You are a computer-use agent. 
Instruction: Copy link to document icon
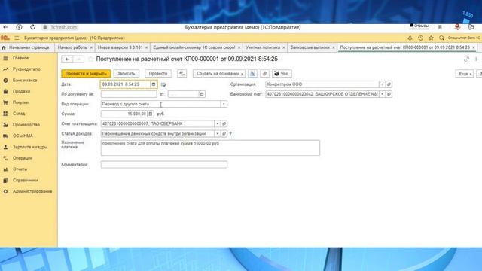point(466,59)
